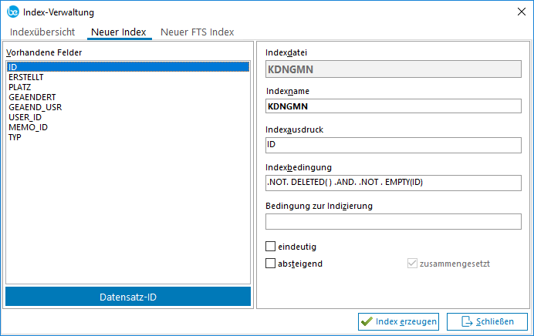
Task: Click the Indexbedingung input box
Action: 393,183
